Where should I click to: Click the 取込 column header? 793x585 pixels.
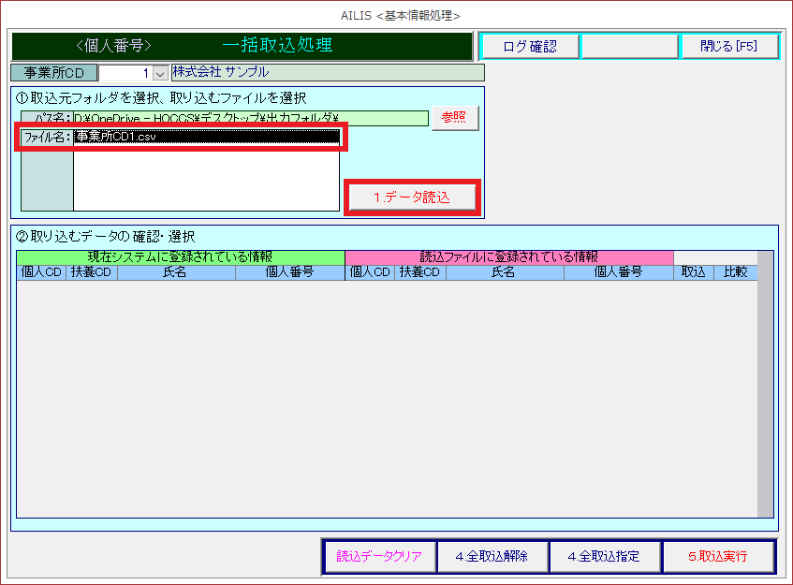pyautogui.click(x=693, y=273)
